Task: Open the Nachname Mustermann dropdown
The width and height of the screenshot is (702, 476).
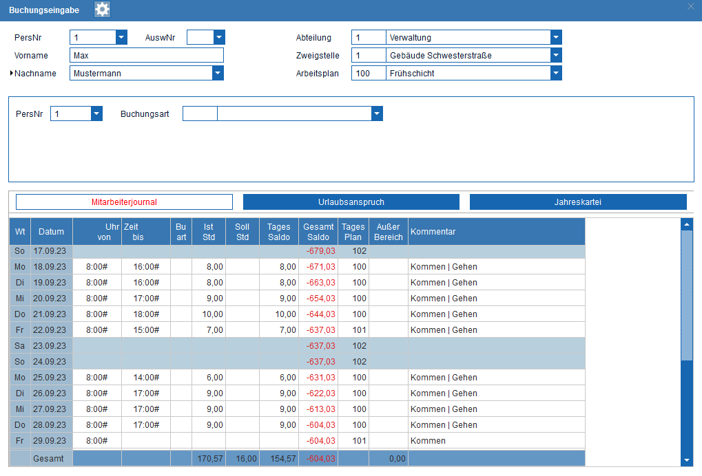Action: coord(218,73)
